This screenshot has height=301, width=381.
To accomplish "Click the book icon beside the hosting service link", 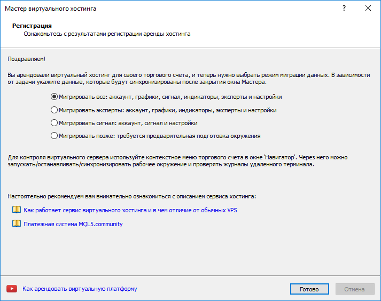I will click(16, 210).
